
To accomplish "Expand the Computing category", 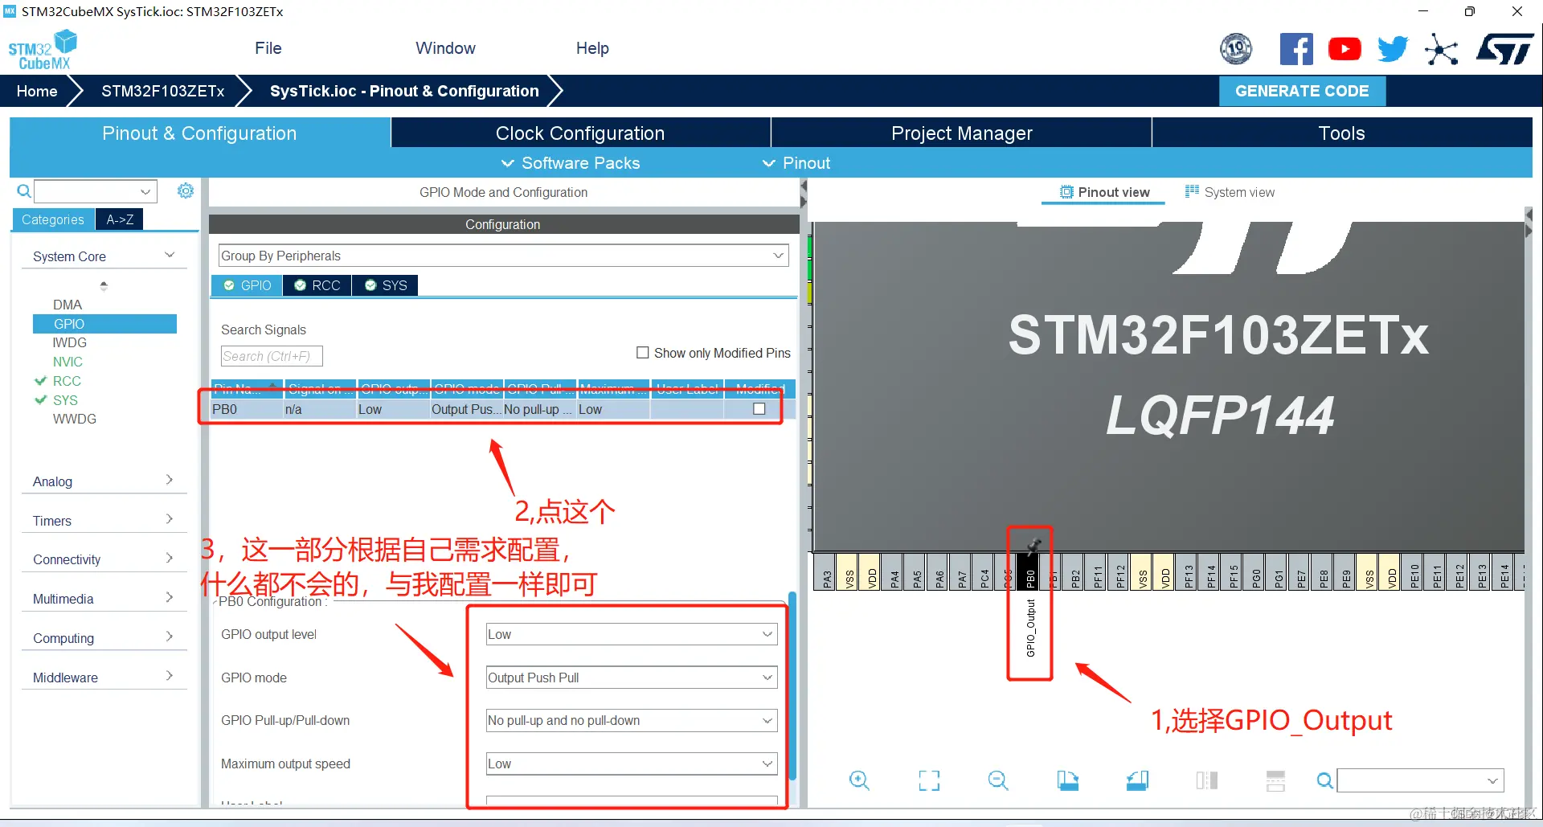I will 104,637.
